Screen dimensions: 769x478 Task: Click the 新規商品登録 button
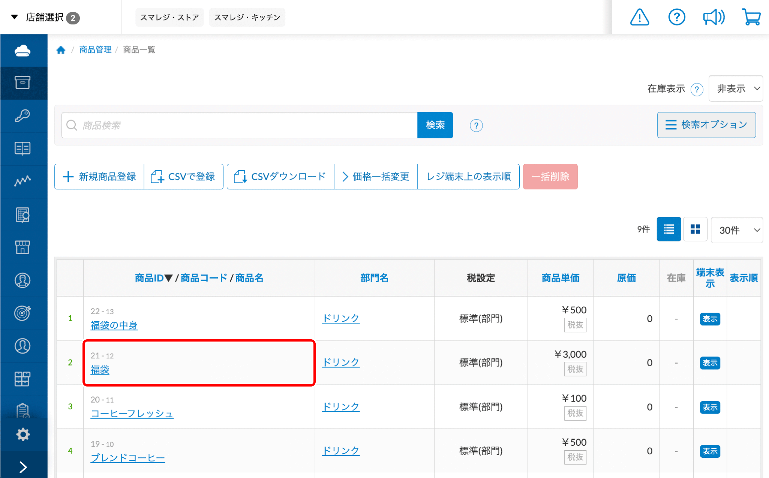pyautogui.click(x=99, y=177)
